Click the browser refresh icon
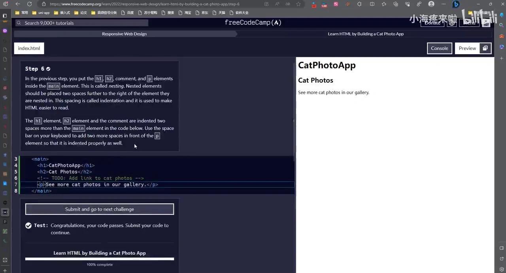The image size is (506, 273). point(29,4)
